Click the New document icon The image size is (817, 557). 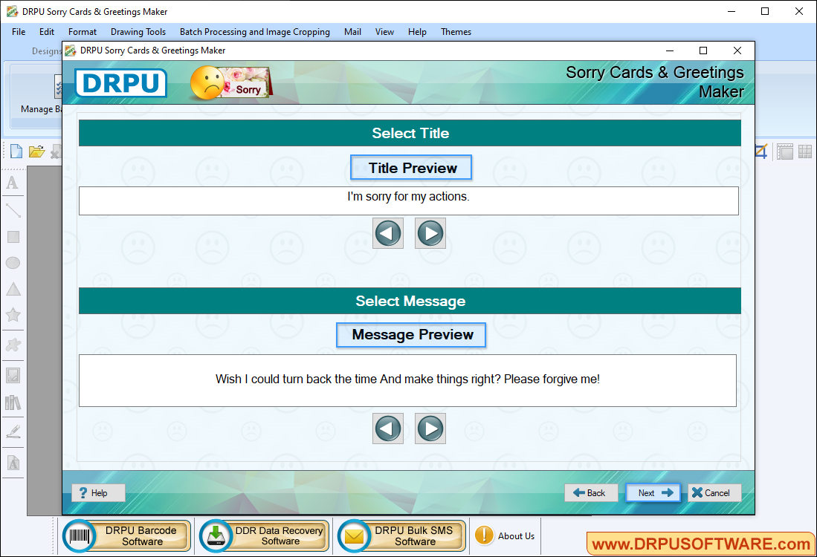[16, 152]
